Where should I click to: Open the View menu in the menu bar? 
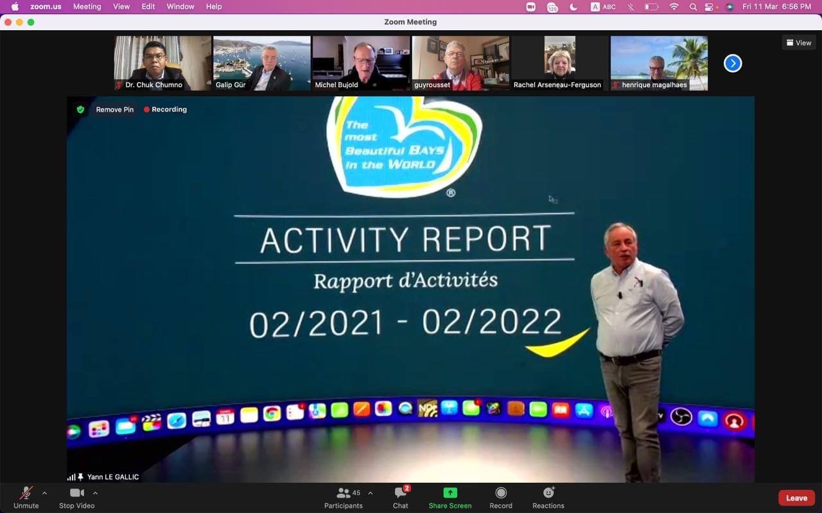[x=121, y=6]
